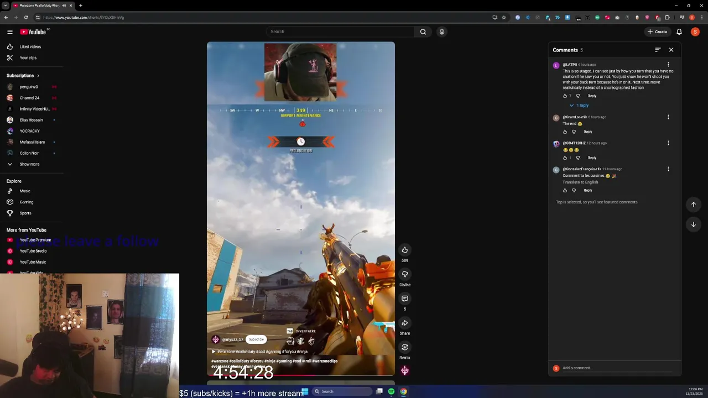Open comments sort options
Screen dimensions: 708x398
pyautogui.click(x=658, y=50)
